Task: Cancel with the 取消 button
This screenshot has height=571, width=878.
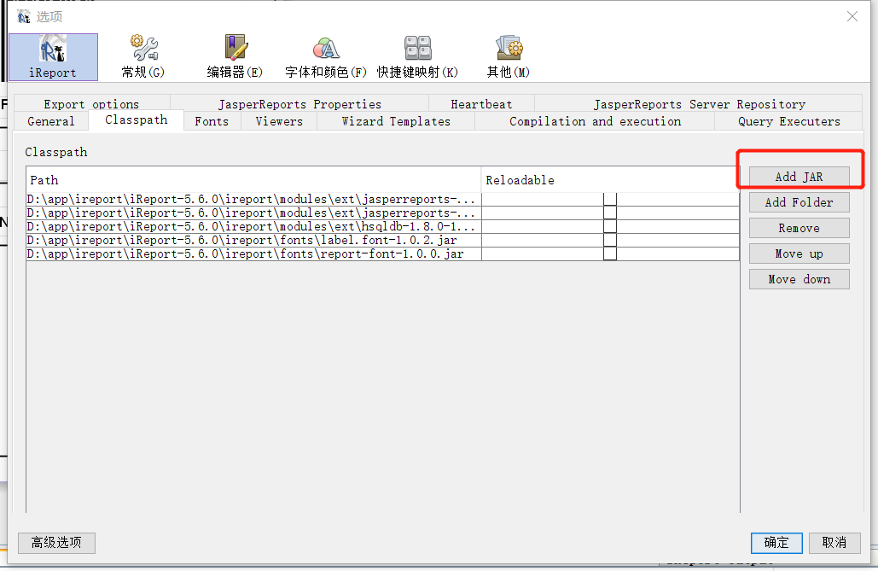Action: [x=834, y=543]
